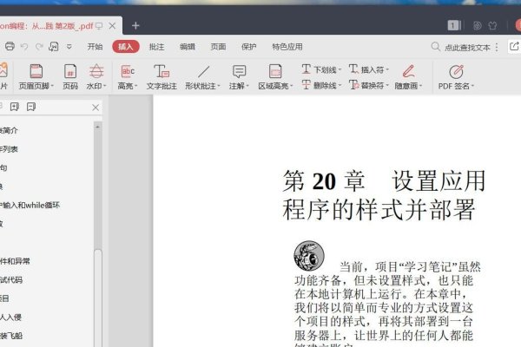Select the 文字批注 text annotation tool

click(162, 76)
